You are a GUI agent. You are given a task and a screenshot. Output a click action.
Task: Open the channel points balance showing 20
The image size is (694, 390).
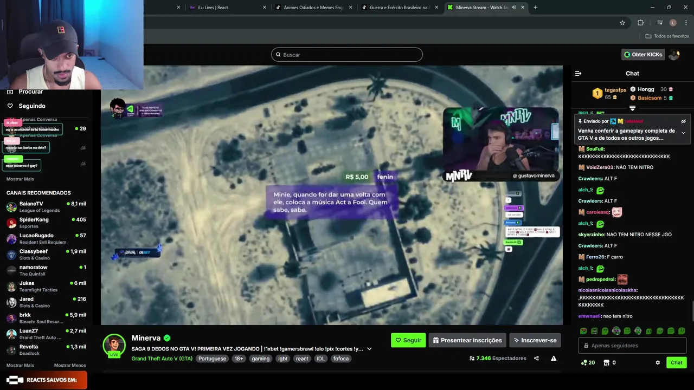[588, 362]
